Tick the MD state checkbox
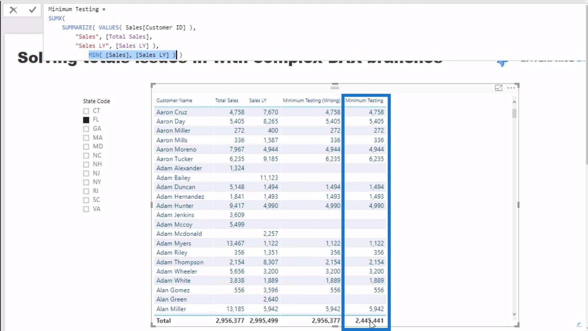588x331 pixels. (x=86, y=147)
